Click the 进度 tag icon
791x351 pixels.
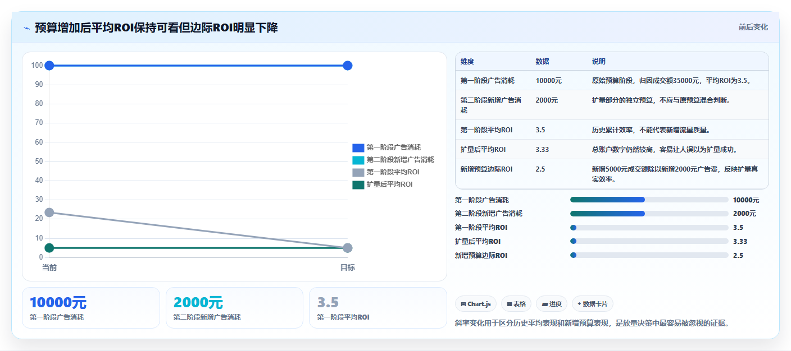pyautogui.click(x=544, y=304)
